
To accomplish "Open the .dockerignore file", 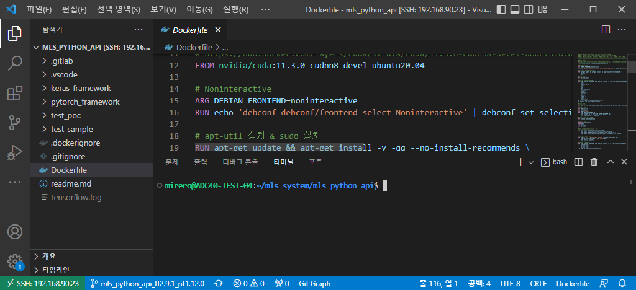I will (91, 143).
